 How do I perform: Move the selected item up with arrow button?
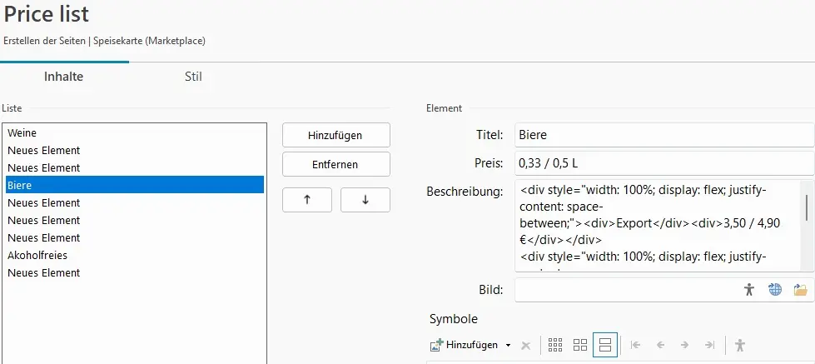(x=307, y=200)
